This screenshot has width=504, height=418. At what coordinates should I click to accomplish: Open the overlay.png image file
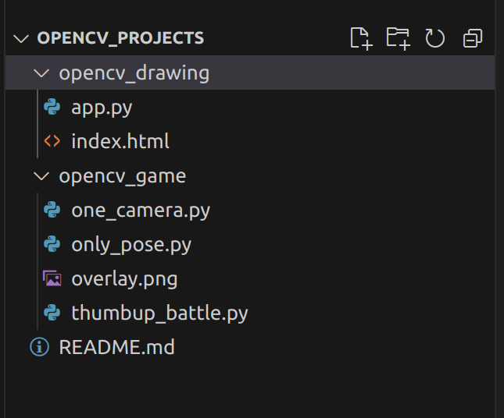click(124, 279)
